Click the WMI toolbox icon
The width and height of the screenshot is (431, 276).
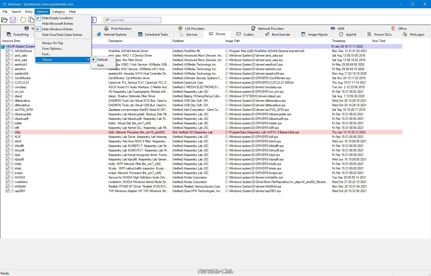[333, 28]
